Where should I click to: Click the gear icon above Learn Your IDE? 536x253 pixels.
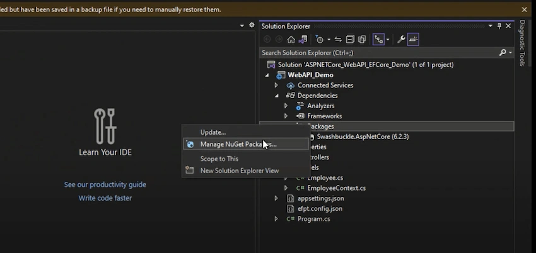pyautogui.click(x=252, y=25)
